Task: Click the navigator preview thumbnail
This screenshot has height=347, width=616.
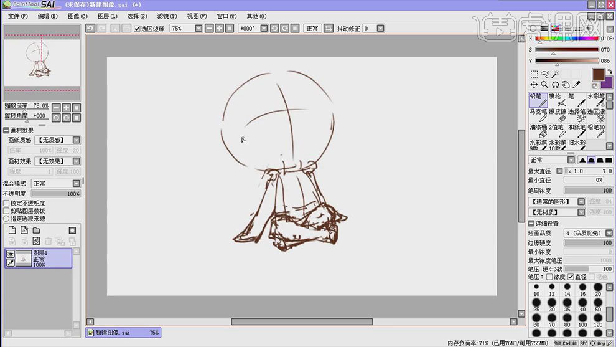Action: tap(42, 62)
